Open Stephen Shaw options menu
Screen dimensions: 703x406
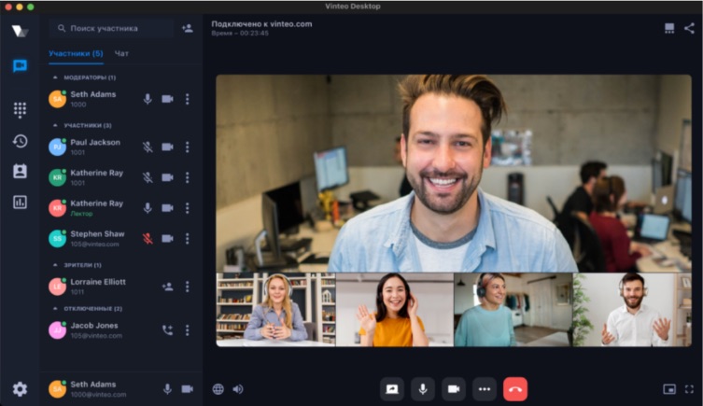coord(188,238)
